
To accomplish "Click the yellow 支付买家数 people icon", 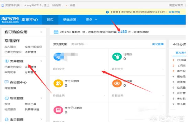I will [x=58, y=83].
